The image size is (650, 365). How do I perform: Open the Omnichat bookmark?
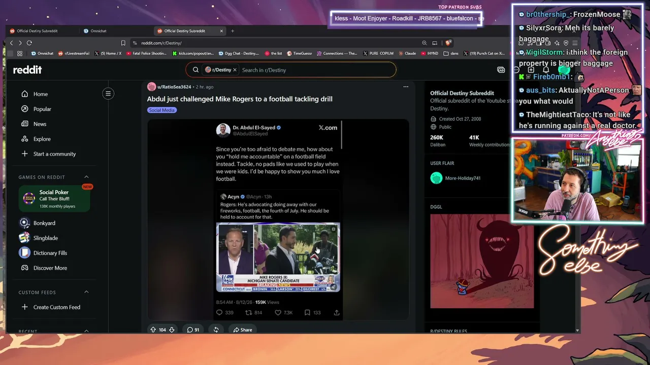pos(42,53)
